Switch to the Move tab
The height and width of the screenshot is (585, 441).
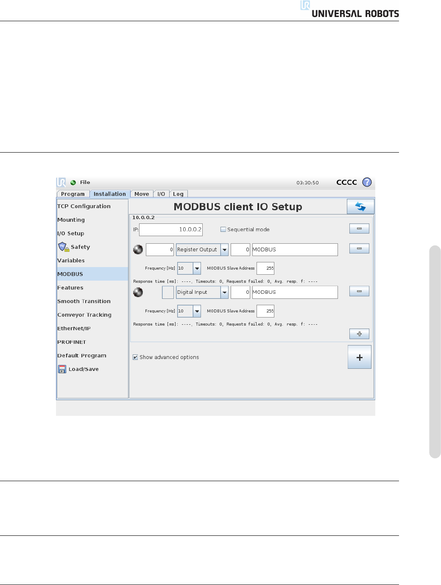142,194
